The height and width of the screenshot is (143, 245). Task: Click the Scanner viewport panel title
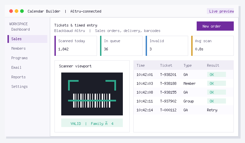pyautogui.click(x=75, y=66)
